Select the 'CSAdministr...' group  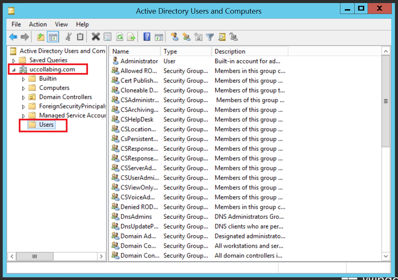click(199, 100)
